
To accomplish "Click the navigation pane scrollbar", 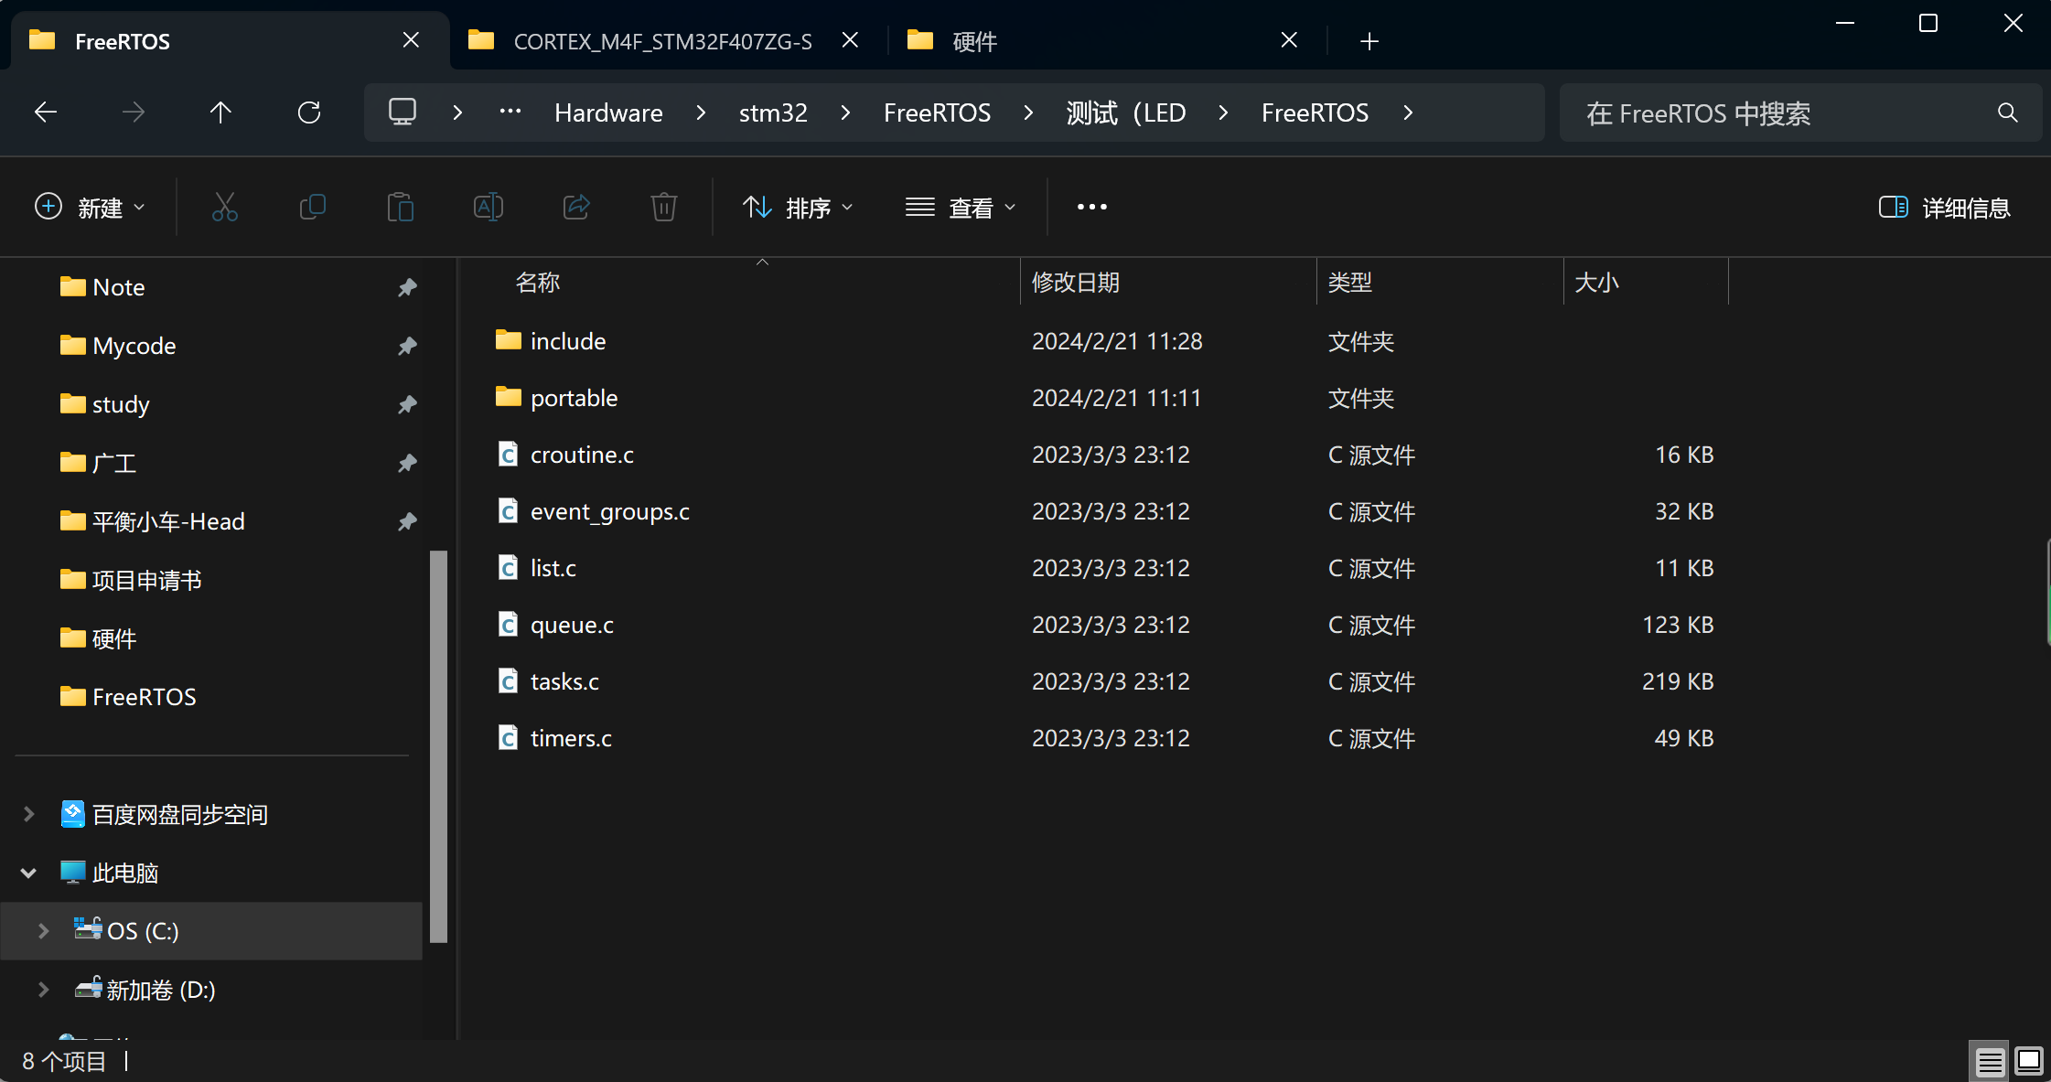I will (438, 745).
